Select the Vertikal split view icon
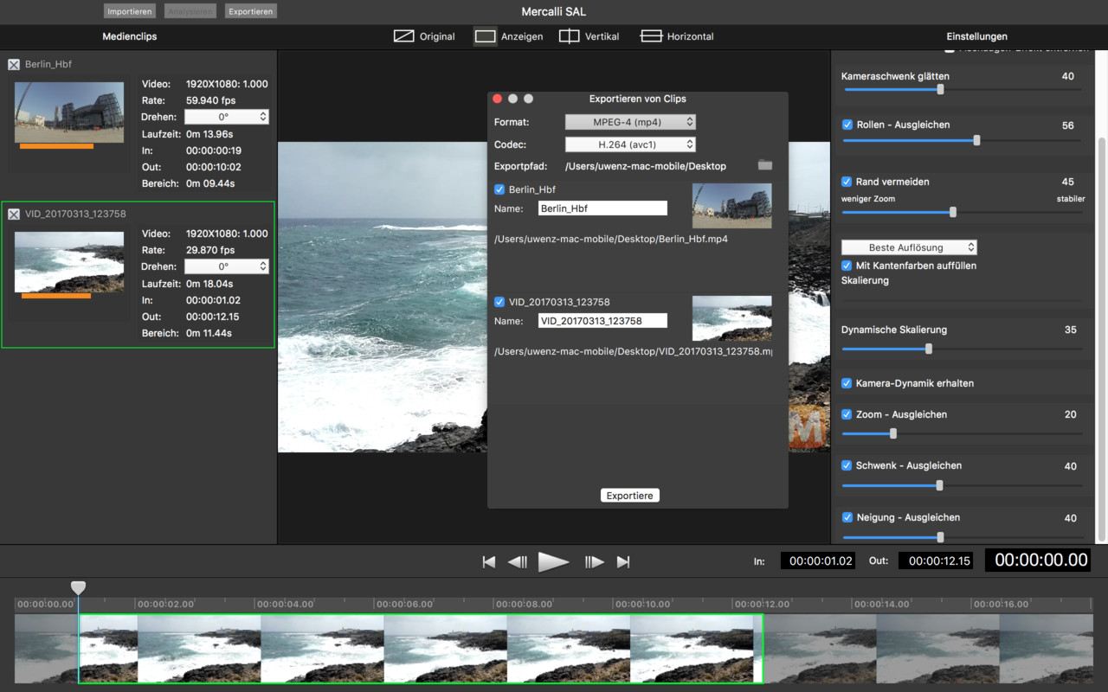 tap(569, 36)
